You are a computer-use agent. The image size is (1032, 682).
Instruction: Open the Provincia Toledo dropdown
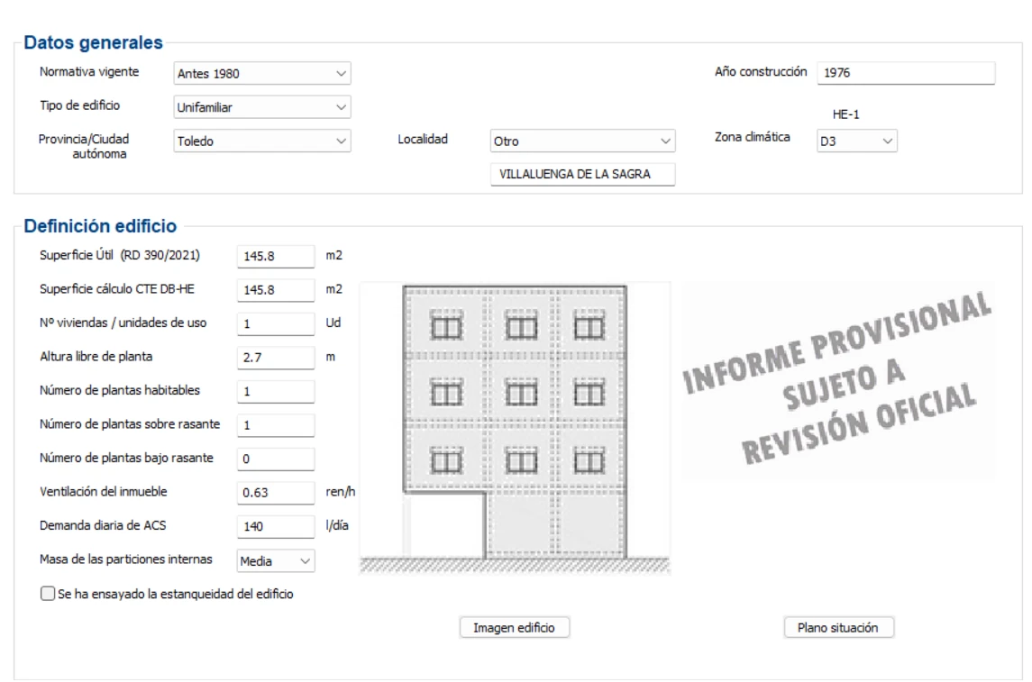(262, 141)
